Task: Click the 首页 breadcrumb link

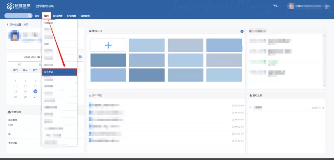Action: [x=26, y=24]
